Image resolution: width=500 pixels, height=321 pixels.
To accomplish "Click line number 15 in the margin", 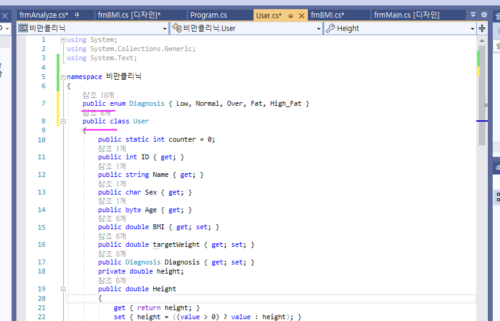I will click(x=41, y=227).
